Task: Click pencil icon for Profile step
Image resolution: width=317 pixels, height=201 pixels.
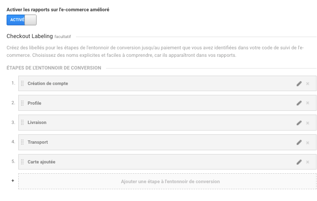Action: pos(299,103)
